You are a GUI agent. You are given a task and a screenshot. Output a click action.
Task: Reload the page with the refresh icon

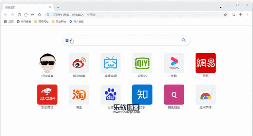coord(19,15)
